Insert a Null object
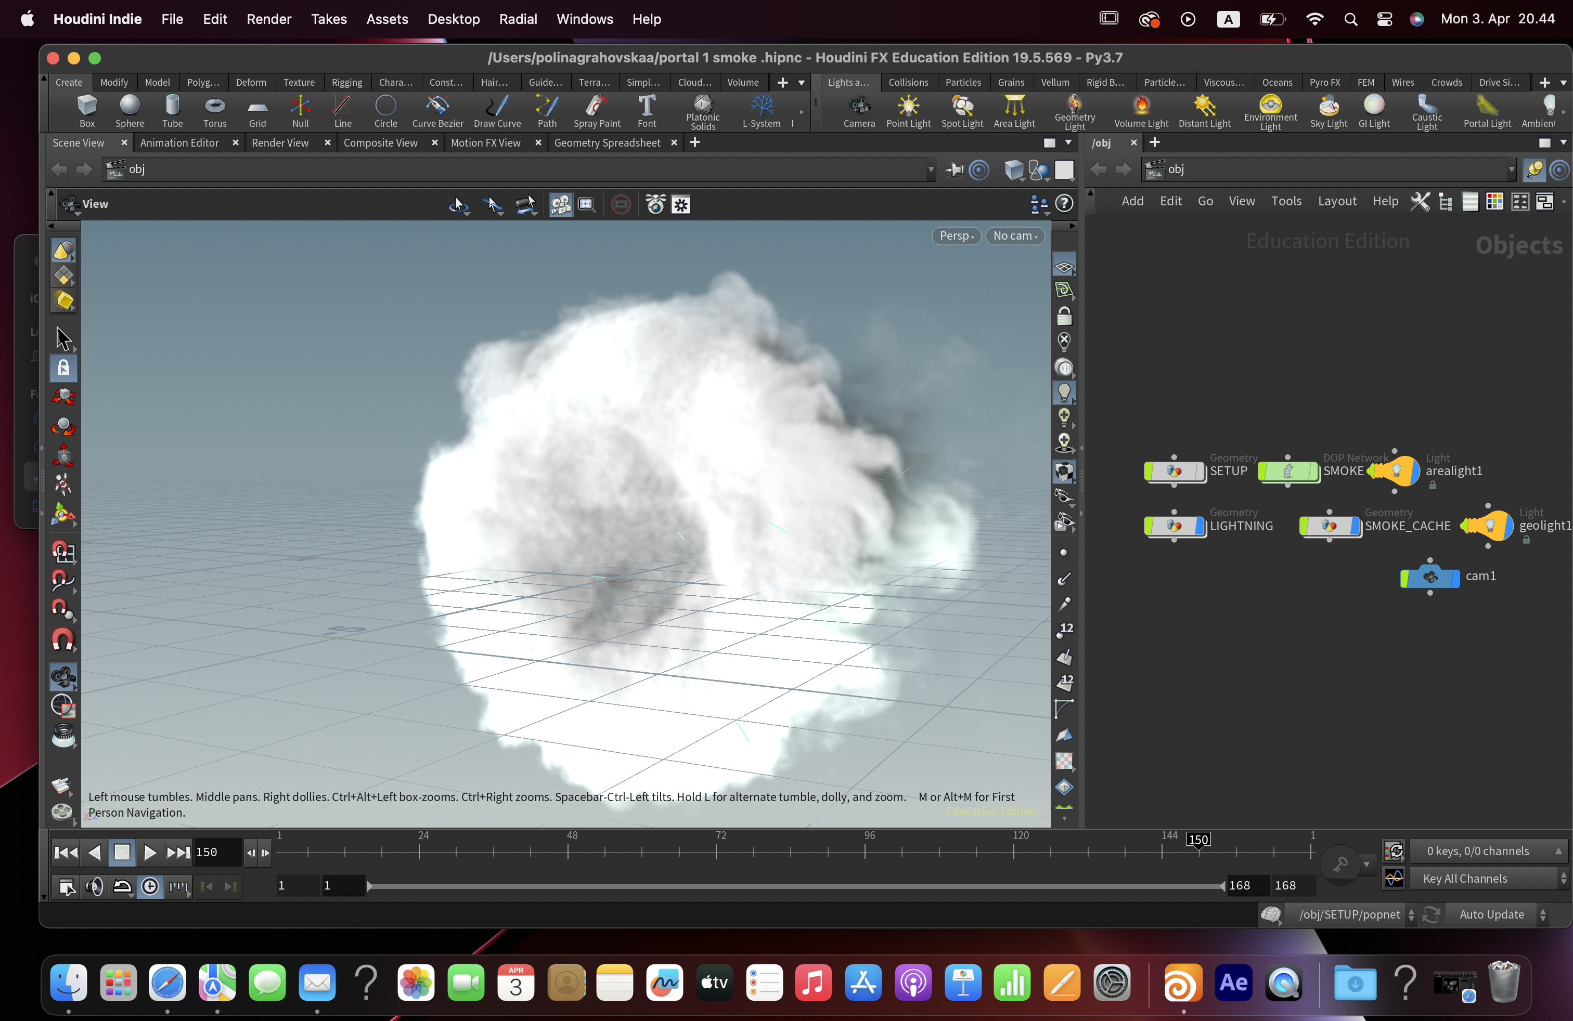 300,111
